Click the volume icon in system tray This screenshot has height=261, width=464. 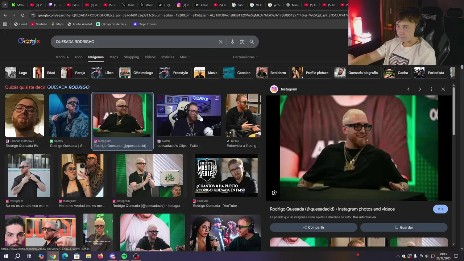(426, 256)
